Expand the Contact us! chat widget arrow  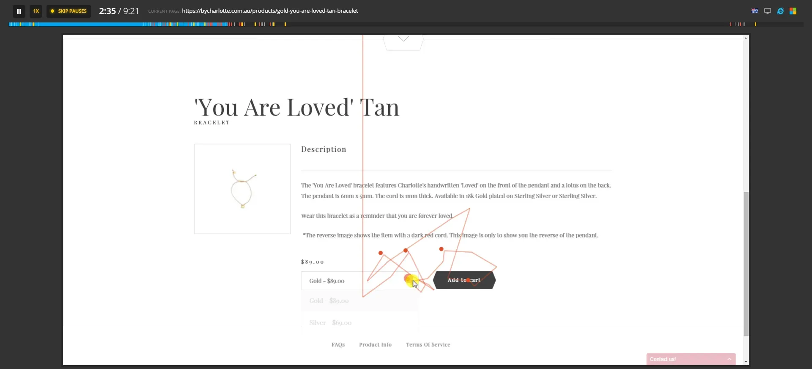point(729,359)
